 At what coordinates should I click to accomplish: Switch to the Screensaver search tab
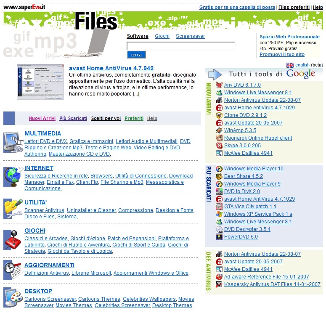coord(190,36)
